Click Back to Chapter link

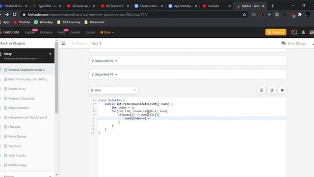[x=13, y=43]
